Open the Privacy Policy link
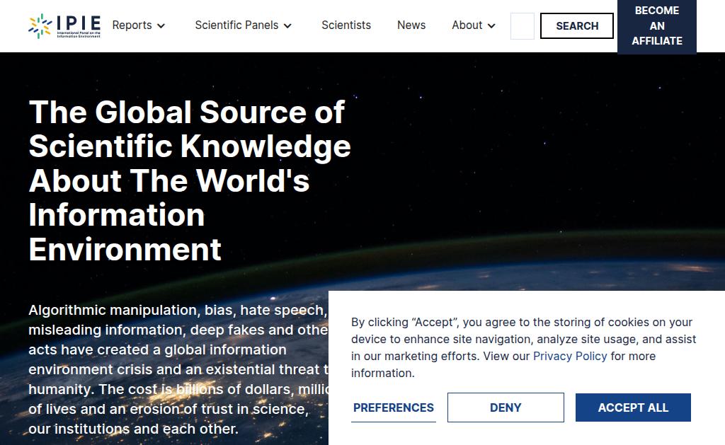 570,357
